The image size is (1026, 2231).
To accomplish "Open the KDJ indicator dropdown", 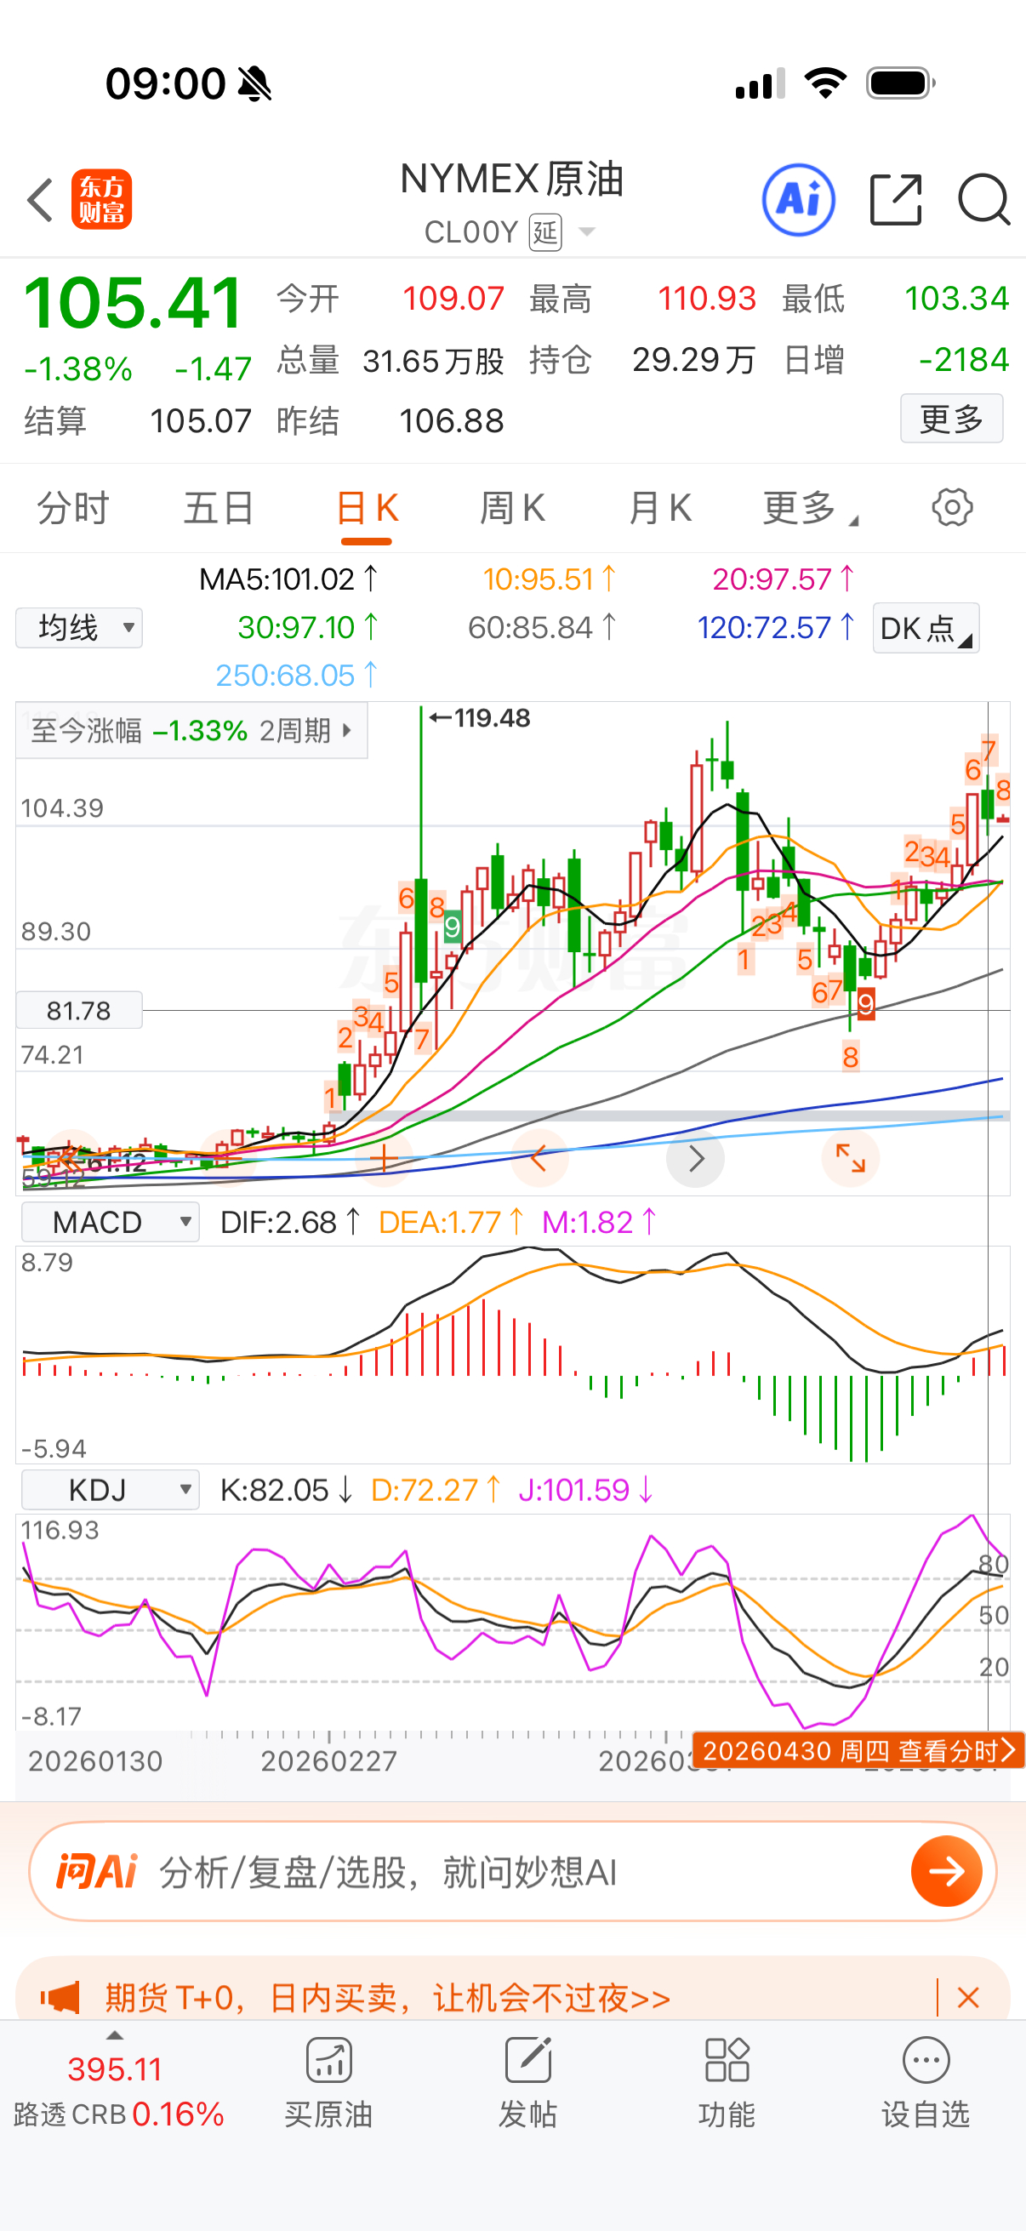I will 111,1490.
